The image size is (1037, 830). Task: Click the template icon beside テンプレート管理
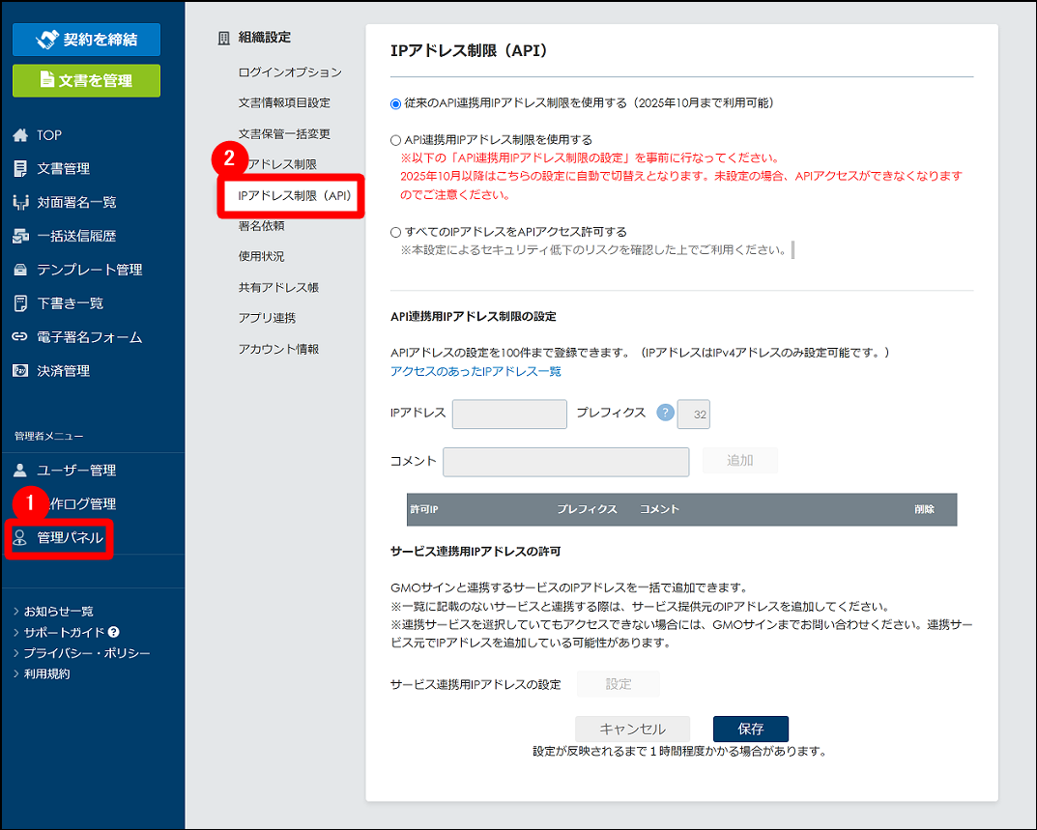point(20,270)
